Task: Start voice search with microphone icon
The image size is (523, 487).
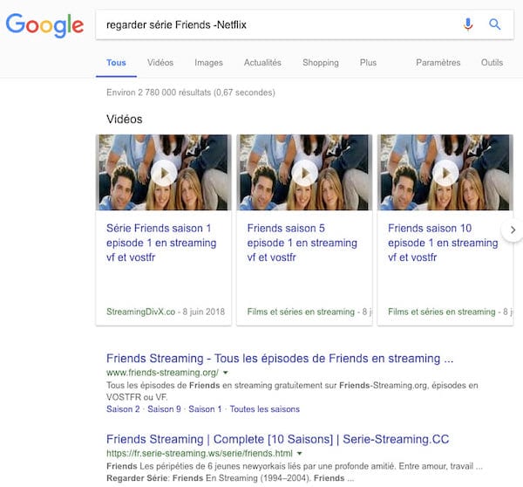Action: click(x=468, y=24)
